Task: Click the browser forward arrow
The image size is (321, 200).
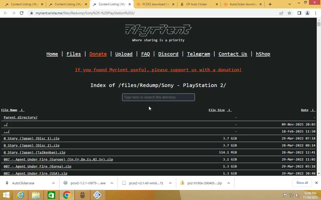Action: coord(14,13)
